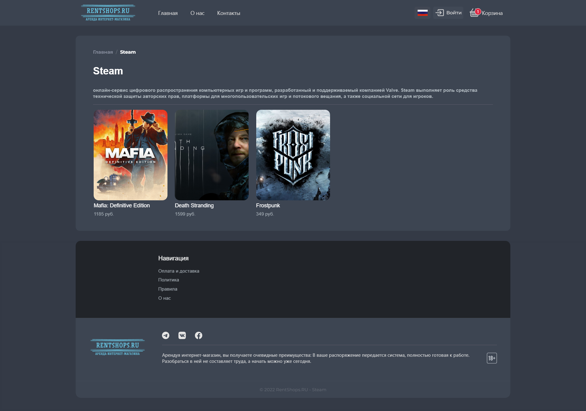This screenshot has width=586, height=411.
Task: Open the VK social link
Action: point(182,335)
